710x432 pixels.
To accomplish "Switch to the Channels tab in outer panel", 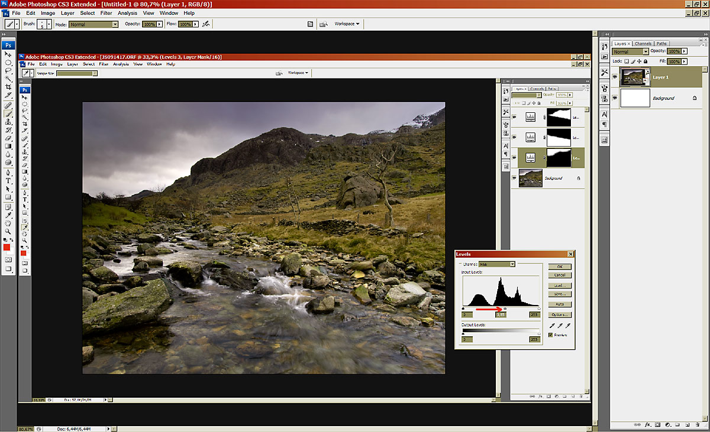I will pyautogui.click(x=643, y=44).
